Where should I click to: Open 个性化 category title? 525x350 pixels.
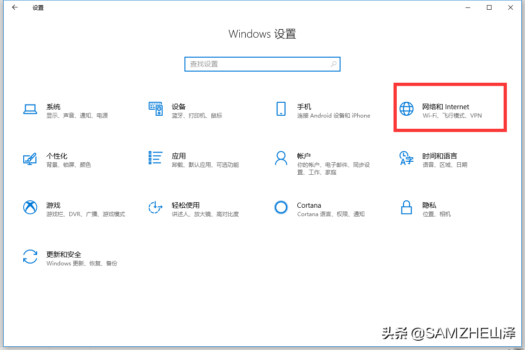point(57,156)
